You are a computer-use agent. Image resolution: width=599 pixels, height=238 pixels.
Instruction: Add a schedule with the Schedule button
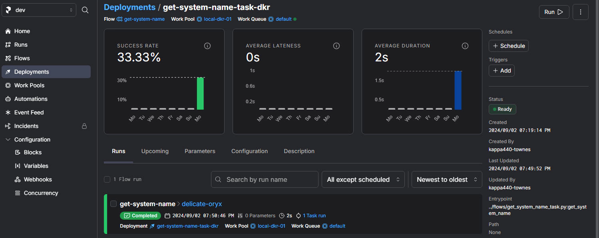[509, 46]
